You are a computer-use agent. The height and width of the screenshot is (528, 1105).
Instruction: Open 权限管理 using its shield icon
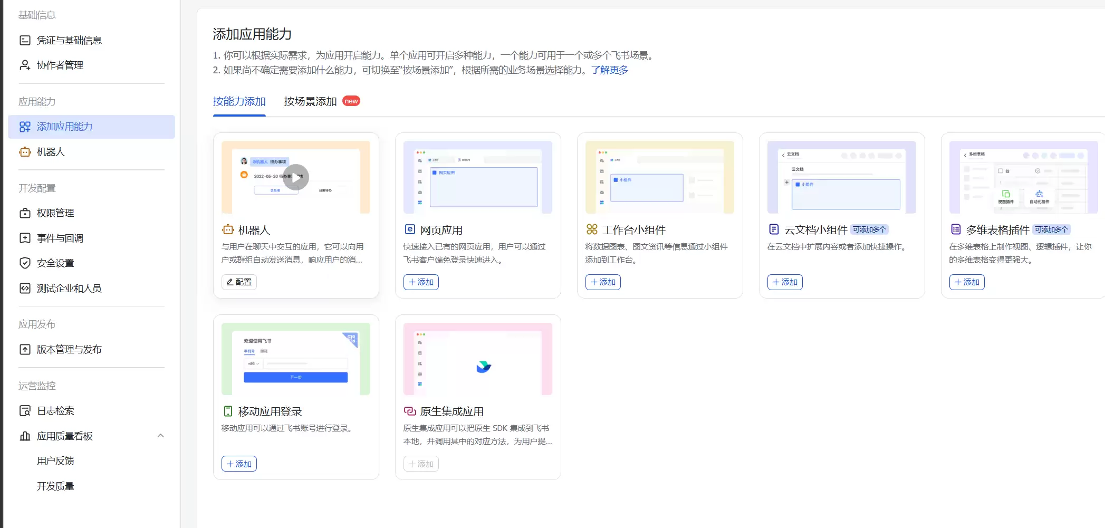coord(24,213)
